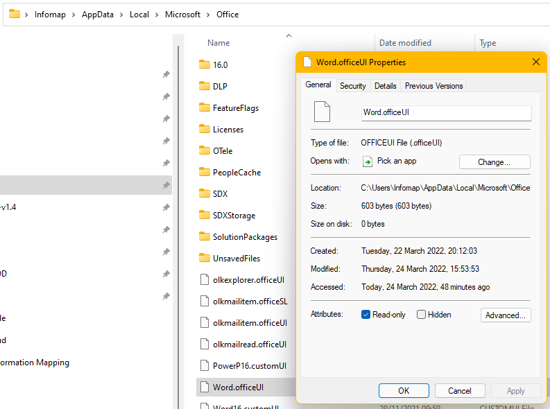Click the 16.0 folder icon
This screenshot has width=550, height=409.
(x=204, y=64)
